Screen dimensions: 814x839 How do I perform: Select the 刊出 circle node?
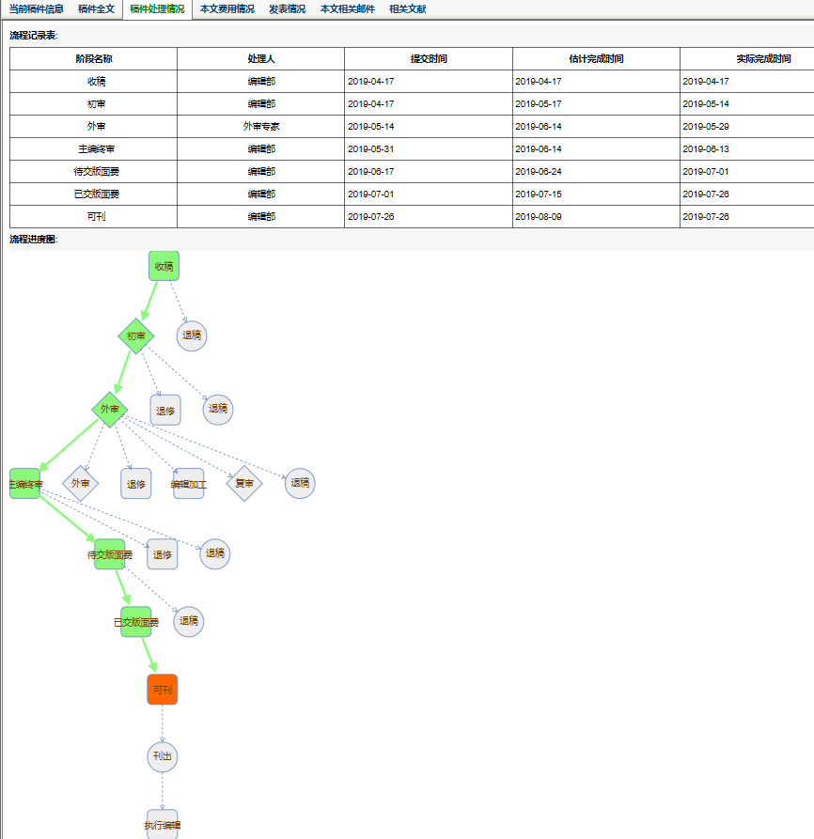[x=162, y=756]
